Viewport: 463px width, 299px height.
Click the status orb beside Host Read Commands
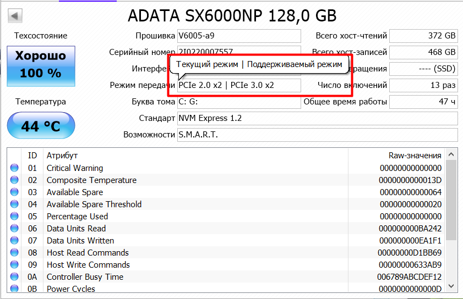(x=14, y=253)
